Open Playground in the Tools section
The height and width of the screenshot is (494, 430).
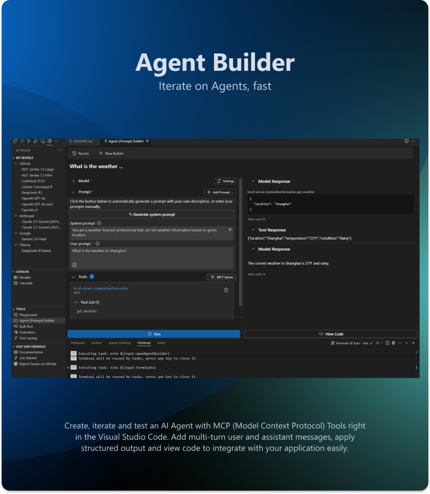click(x=28, y=315)
